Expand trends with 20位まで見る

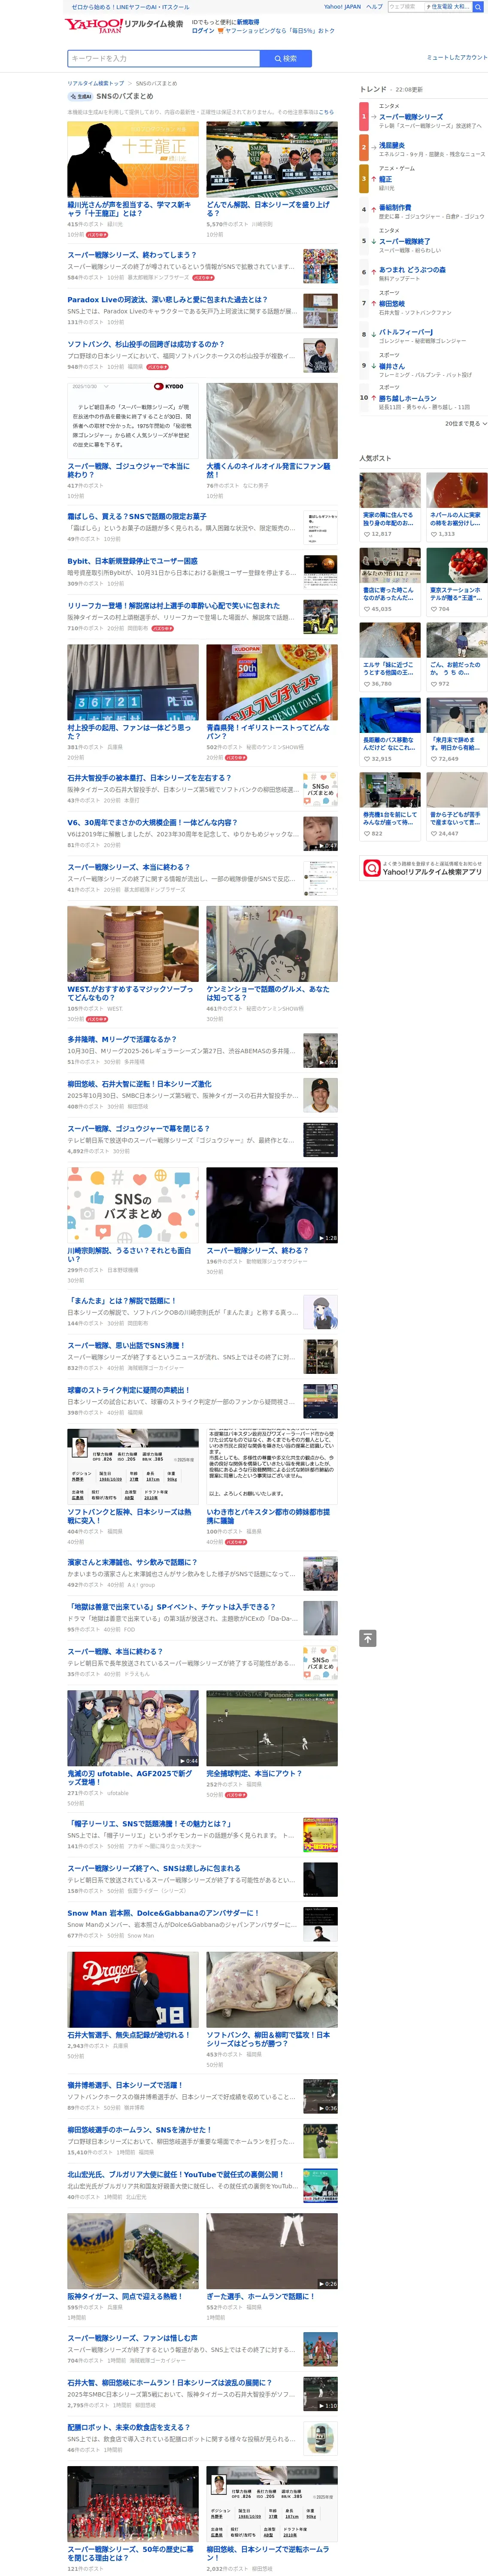tap(466, 424)
